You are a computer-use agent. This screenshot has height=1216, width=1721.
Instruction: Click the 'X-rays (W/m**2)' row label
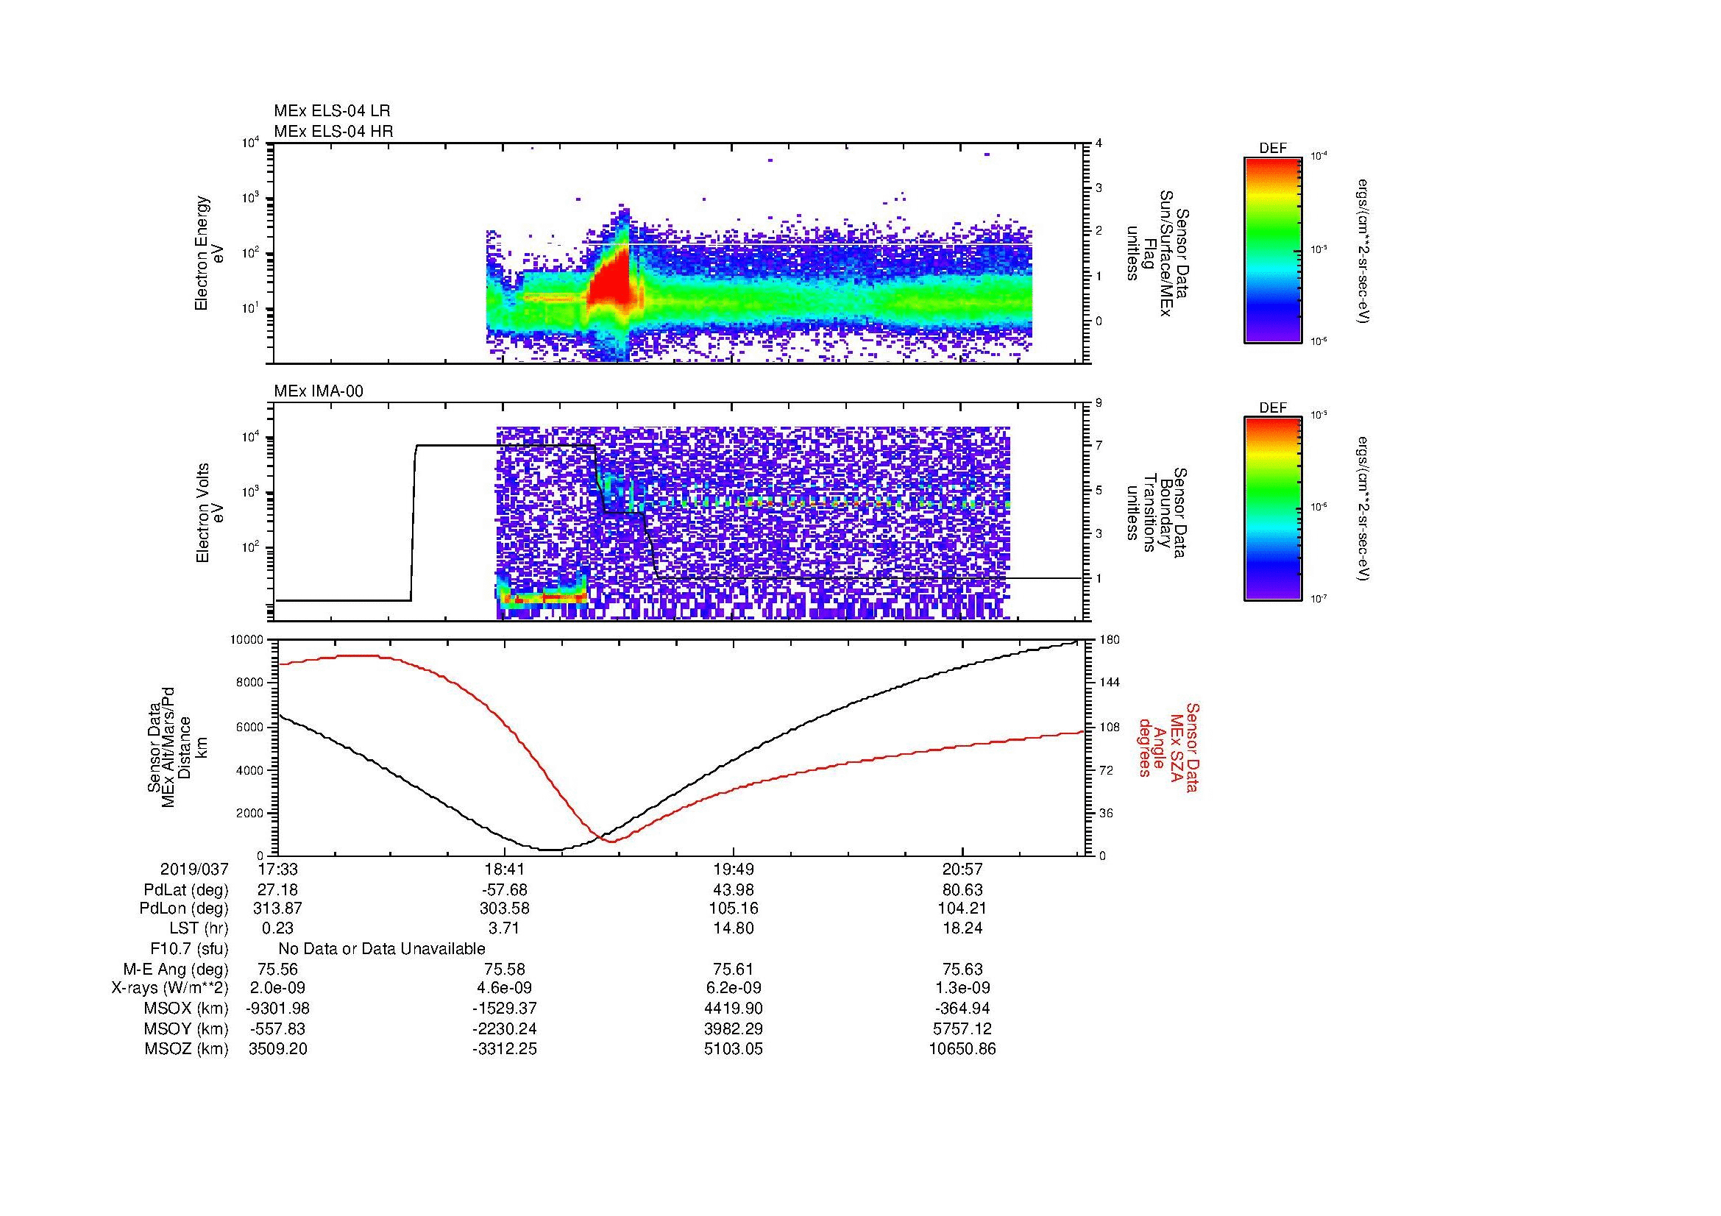coord(170,988)
